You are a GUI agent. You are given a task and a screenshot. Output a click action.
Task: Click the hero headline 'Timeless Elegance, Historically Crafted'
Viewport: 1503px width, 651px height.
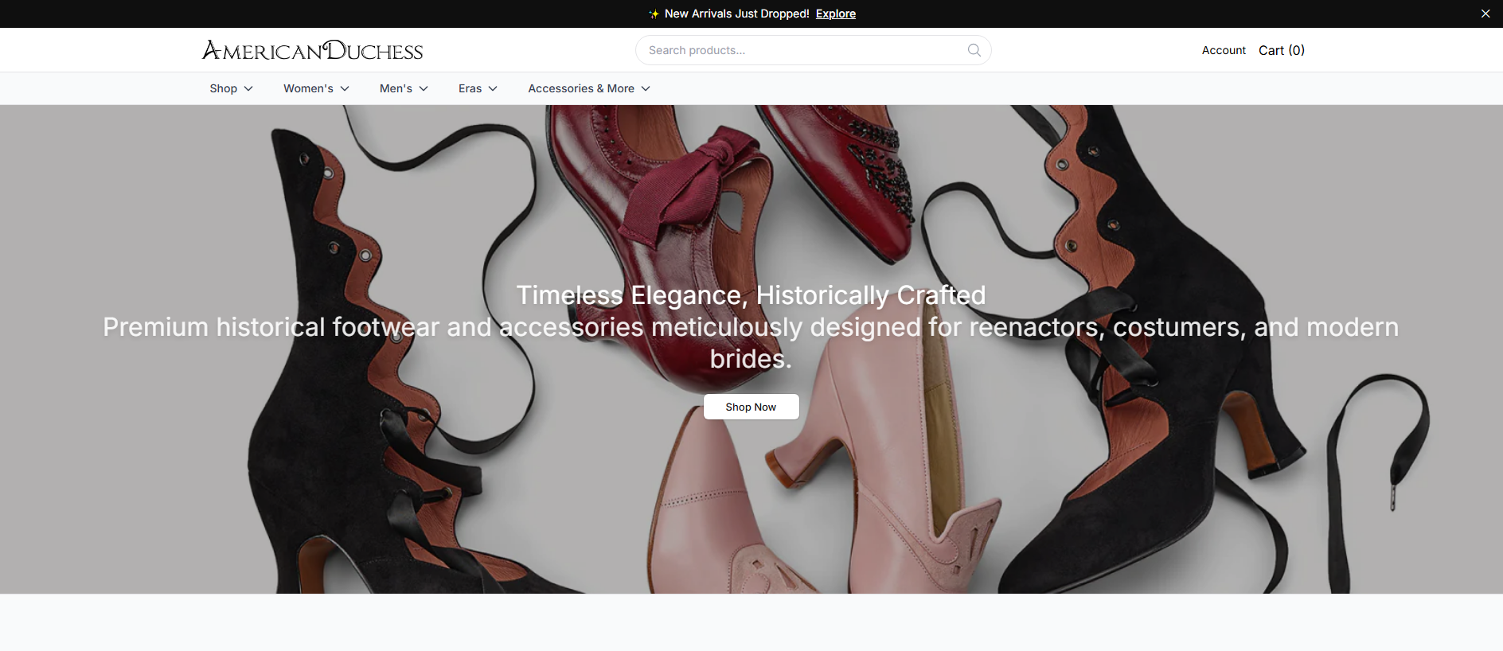(x=751, y=295)
